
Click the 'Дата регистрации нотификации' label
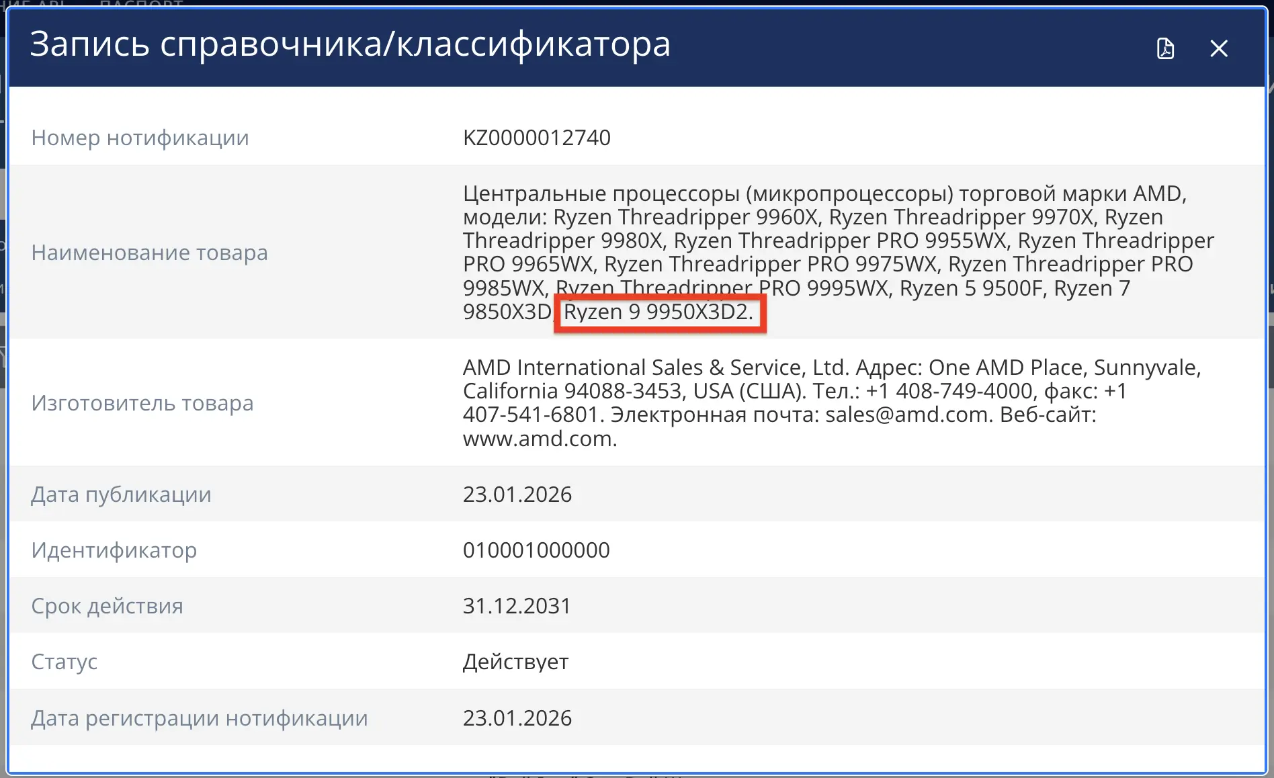click(199, 718)
